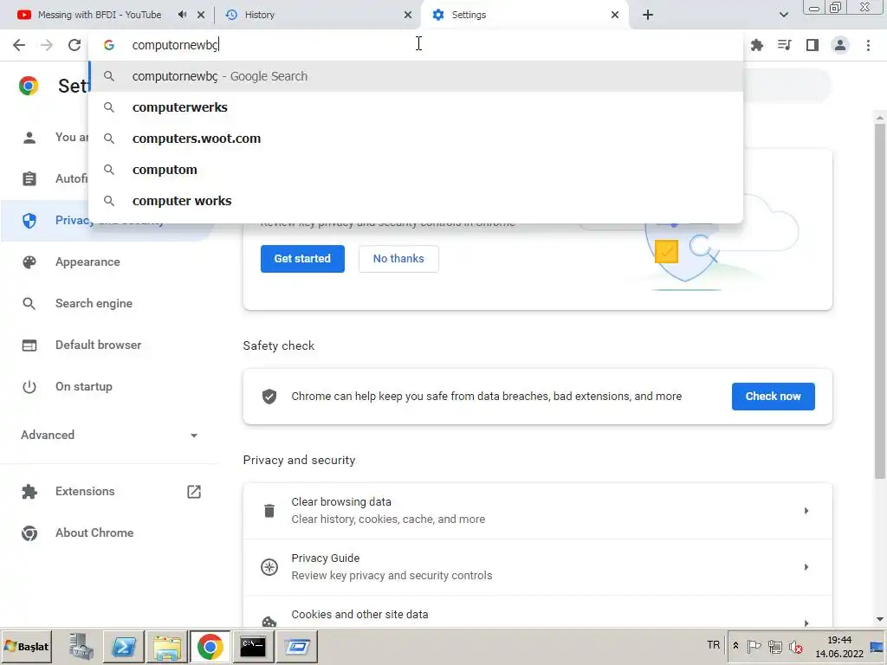Click the Search engine magnifier icon
The image size is (887, 665).
tap(29, 304)
